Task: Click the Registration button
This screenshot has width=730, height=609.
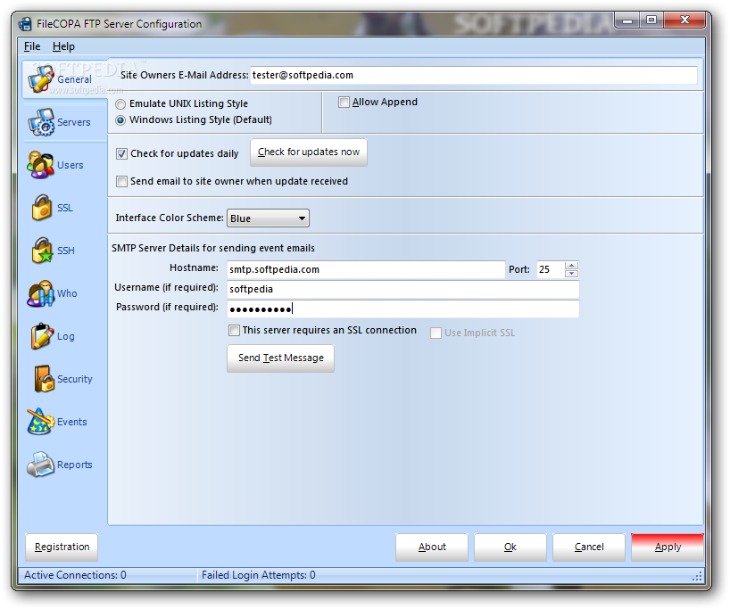Action: point(62,547)
